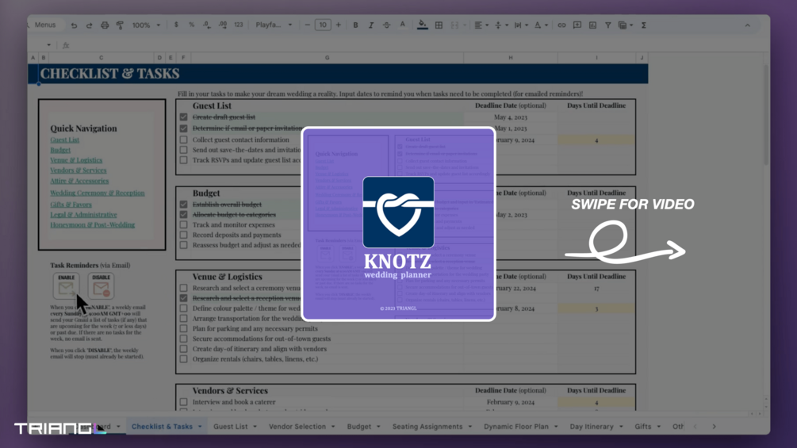Follow the 'Honeymoon & Post-Wedding' navigation link
This screenshot has width=797, height=448.
(93, 224)
